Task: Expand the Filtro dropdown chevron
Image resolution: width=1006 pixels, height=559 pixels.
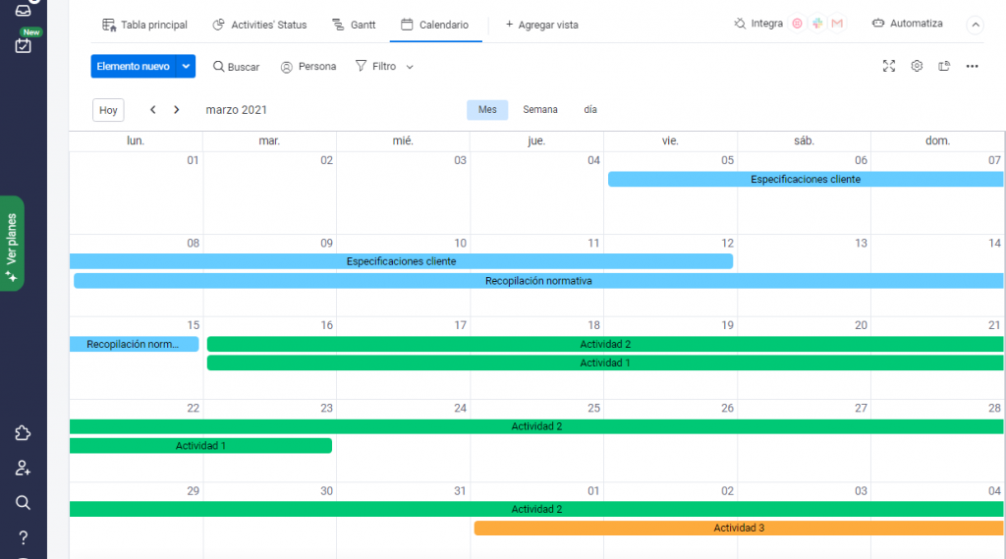Action: pyautogui.click(x=410, y=67)
